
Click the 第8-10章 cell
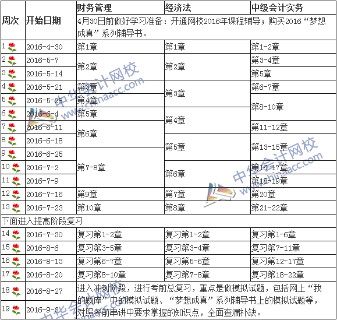point(293,107)
